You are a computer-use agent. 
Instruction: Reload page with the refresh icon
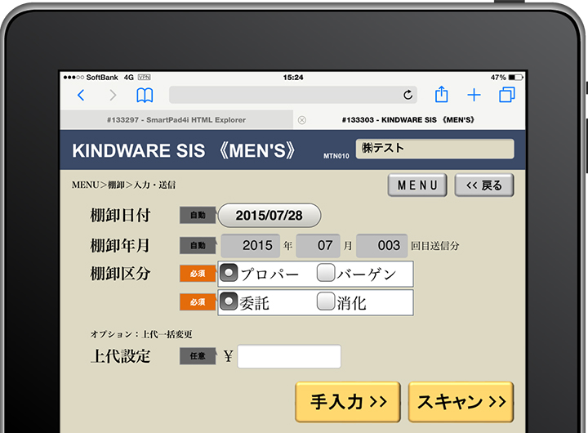(x=408, y=95)
